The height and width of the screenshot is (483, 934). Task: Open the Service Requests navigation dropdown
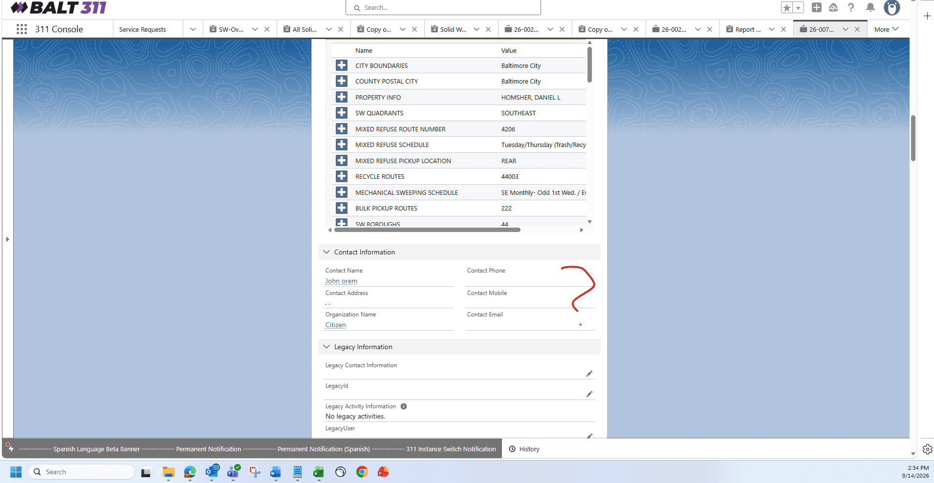(x=193, y=29)
